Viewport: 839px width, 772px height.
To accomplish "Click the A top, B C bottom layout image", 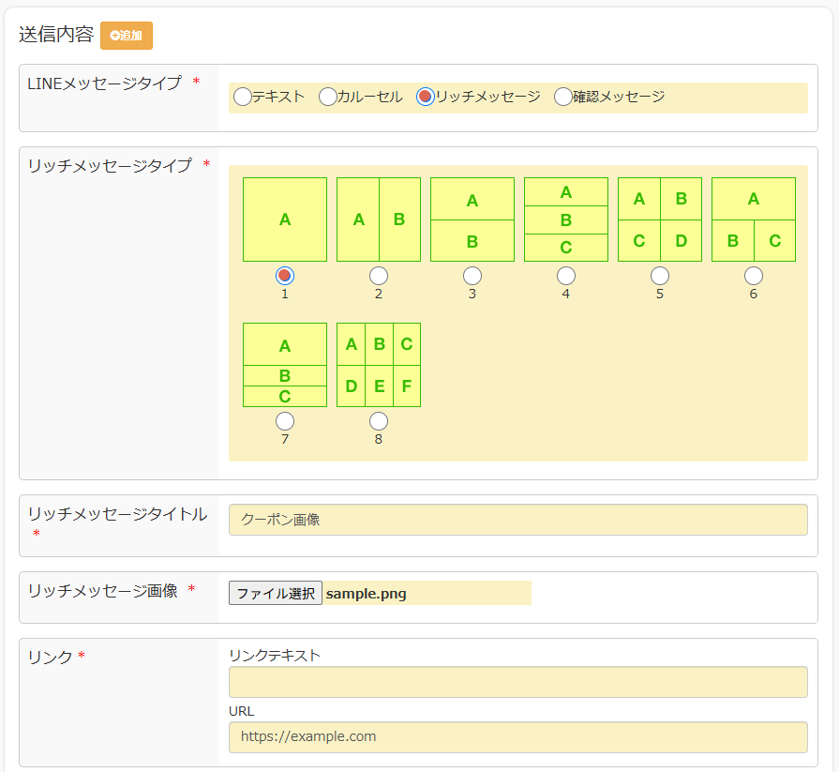I will [754, 219].
